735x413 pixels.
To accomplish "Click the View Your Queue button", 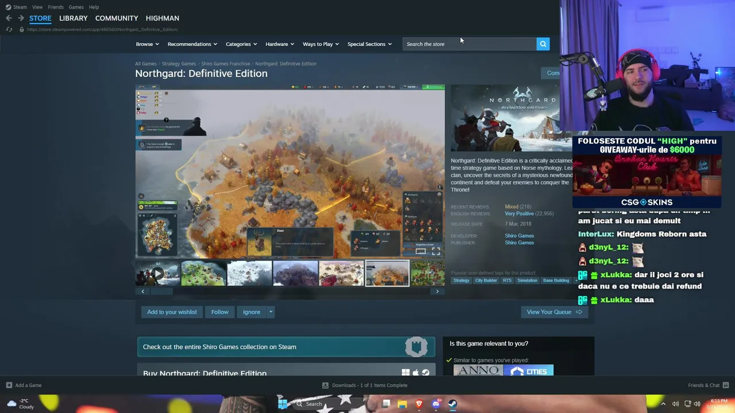I will (x=554, y=312).
